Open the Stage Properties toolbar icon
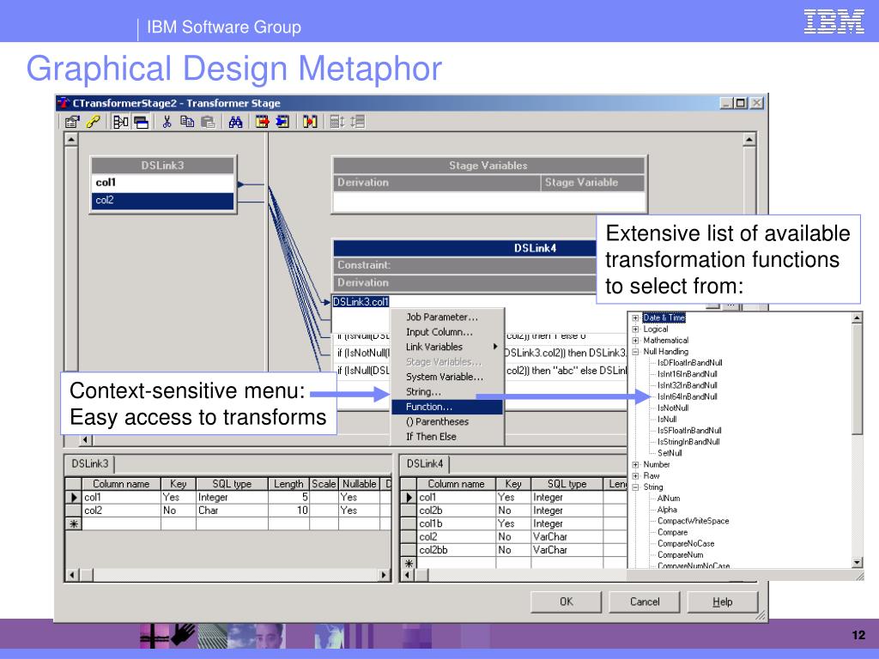Viewport: 879px width, 659px height. 72,122
